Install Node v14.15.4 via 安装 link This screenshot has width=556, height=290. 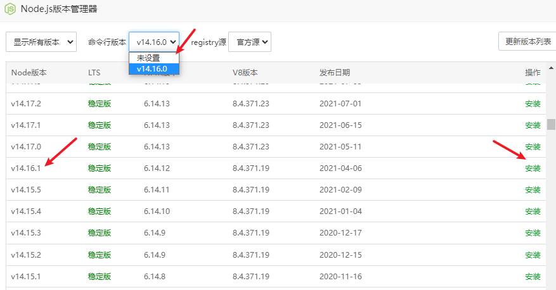click(533, 211)
